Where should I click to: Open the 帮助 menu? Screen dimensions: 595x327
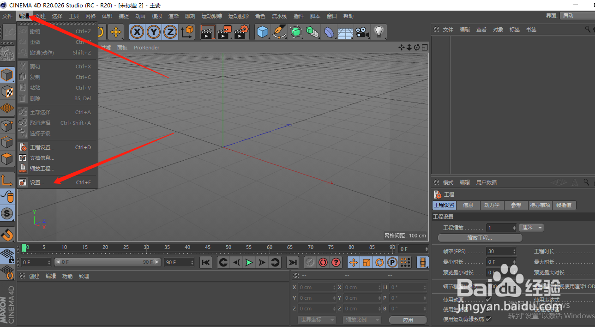click(x=348, y=16)
